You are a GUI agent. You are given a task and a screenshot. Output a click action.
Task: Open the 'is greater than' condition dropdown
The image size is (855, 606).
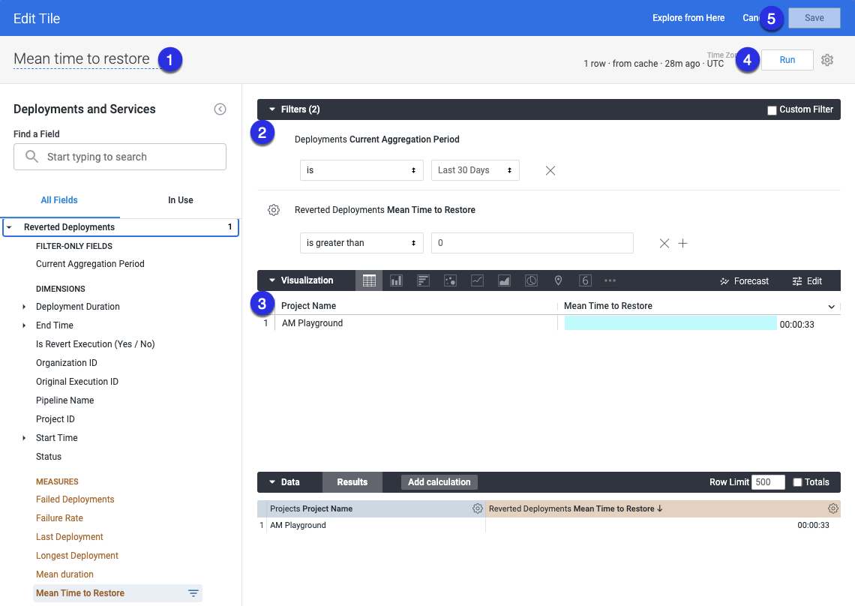[361, 243]
